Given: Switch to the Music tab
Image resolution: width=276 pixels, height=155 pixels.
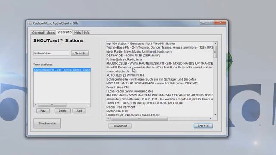Looking at the screenshot, I should (50, 33).
